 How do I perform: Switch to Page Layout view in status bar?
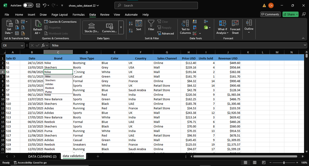[255, 162]
